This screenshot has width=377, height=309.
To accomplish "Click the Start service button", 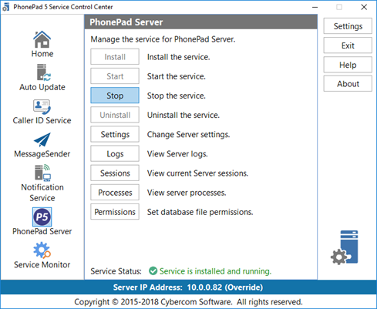I will 115,76.
